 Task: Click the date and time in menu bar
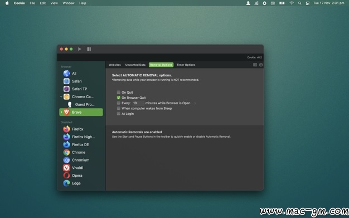tap(329, 3)
